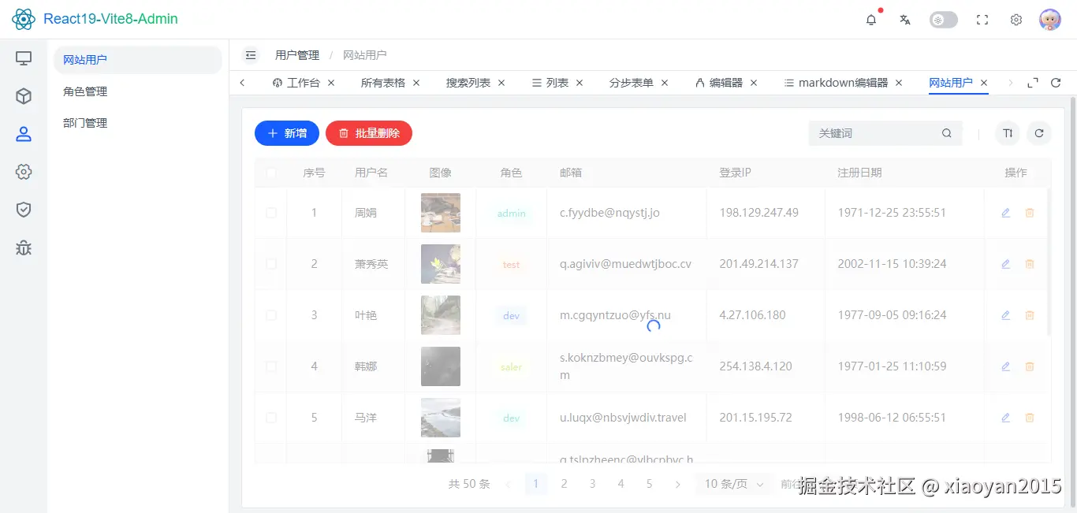Check the checkbox for row 周娟
Image resolution: width=1077 pixels, height=513 pixels.
[x=271, y=213]
